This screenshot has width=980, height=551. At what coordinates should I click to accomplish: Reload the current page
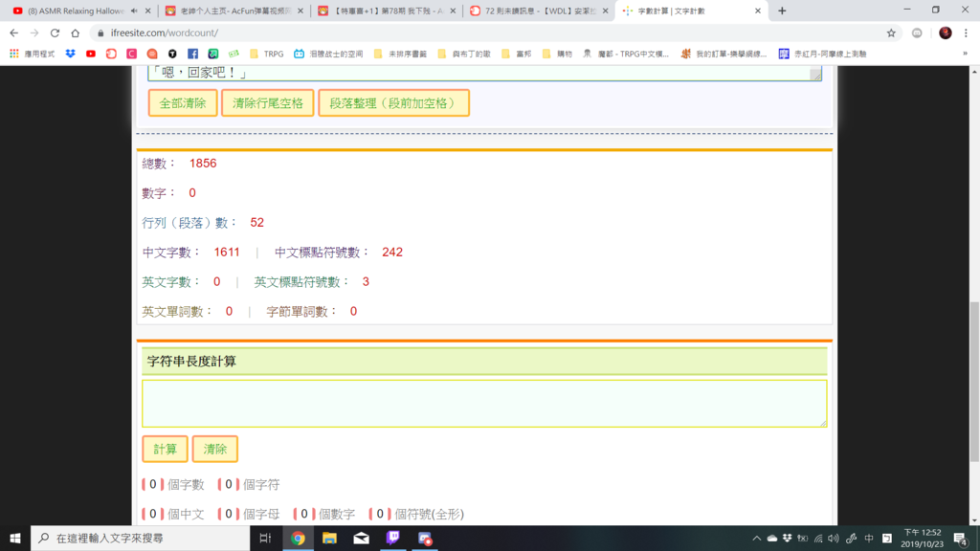pyautogui.click(x=55, y=33)
